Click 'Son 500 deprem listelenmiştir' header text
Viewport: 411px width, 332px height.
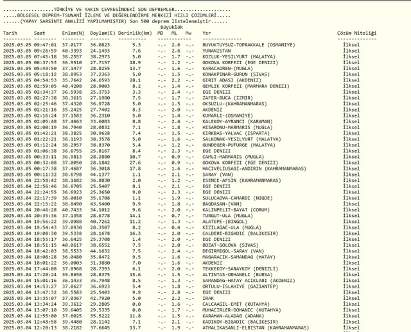tap(170, 21)
